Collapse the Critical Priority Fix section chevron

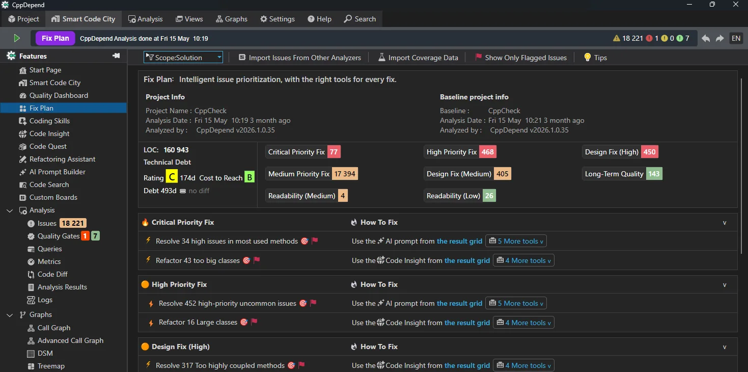pyautogui.click(x=725, y=223)
